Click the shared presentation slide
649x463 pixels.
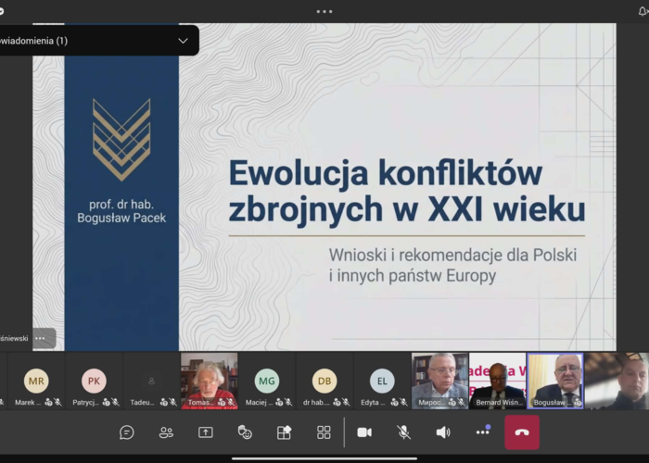[x=324, y=187]
